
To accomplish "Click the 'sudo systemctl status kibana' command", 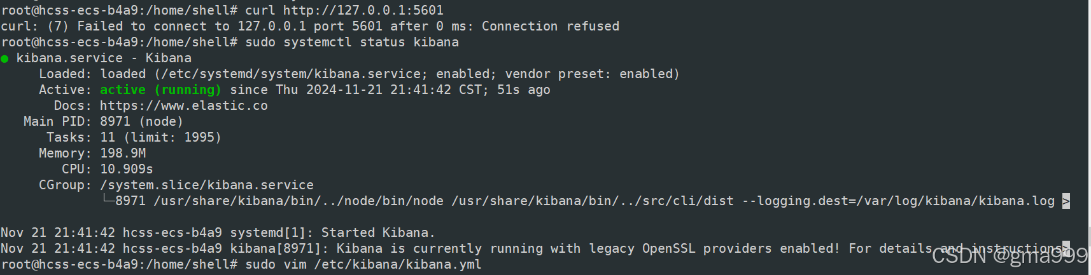I will (352, 42).
